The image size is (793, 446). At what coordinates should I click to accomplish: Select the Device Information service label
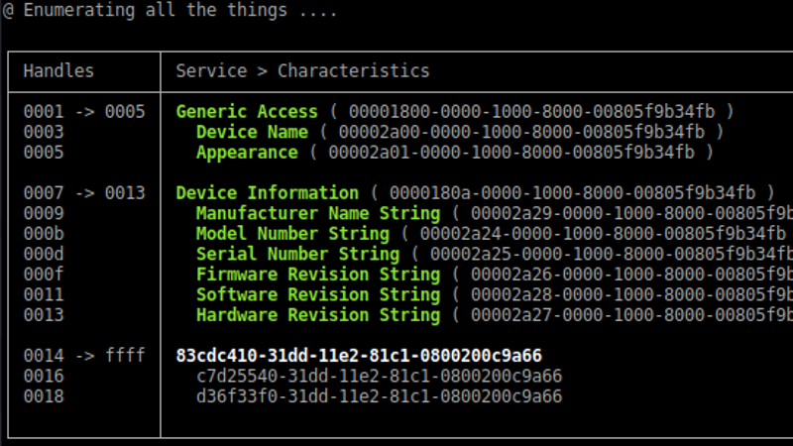(x=267, y=192)
